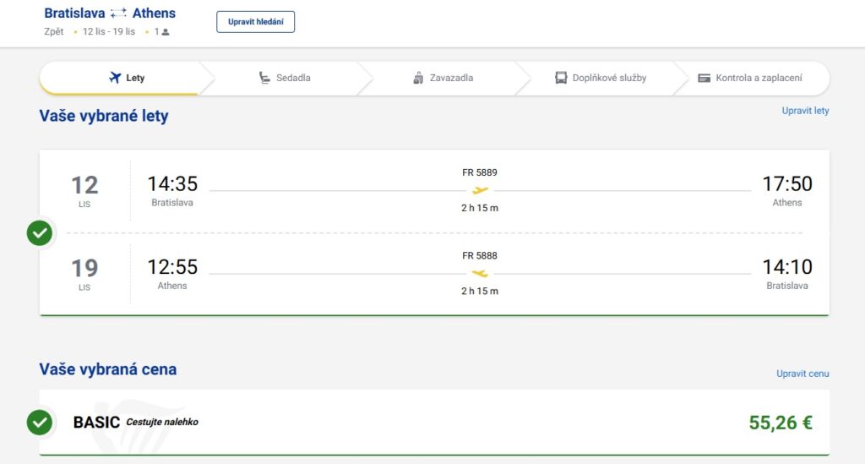Click the seat icon beside Sedadla

click(x=265, y=78)
